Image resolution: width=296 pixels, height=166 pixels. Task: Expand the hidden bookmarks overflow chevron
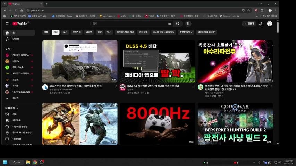tap(257, 16)
